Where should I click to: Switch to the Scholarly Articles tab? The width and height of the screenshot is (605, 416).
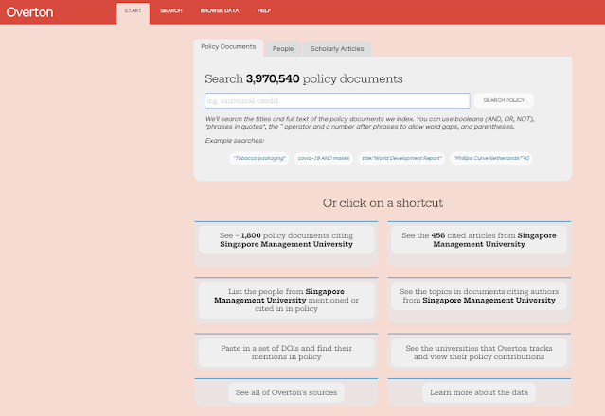[337, 49]
